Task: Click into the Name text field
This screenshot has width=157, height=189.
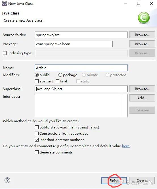Action: pyautogui.click(x=81, y=68)
